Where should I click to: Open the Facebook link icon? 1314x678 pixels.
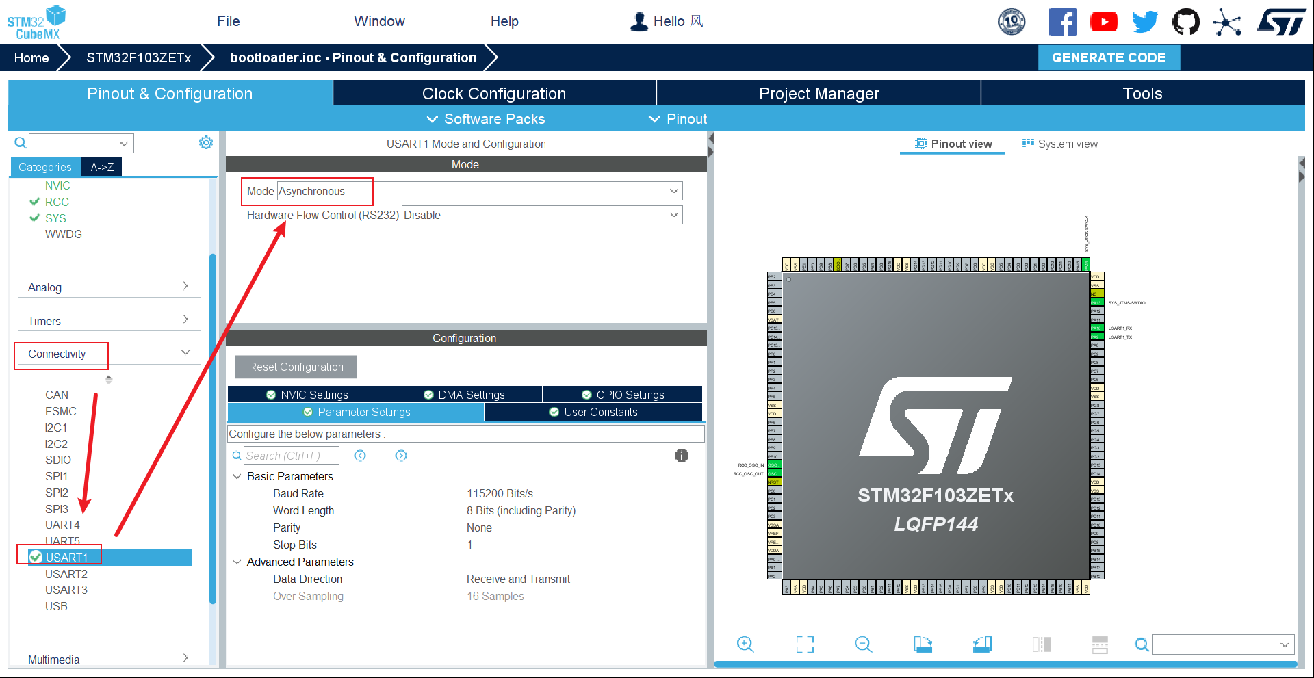click(x=1063, y=22)
